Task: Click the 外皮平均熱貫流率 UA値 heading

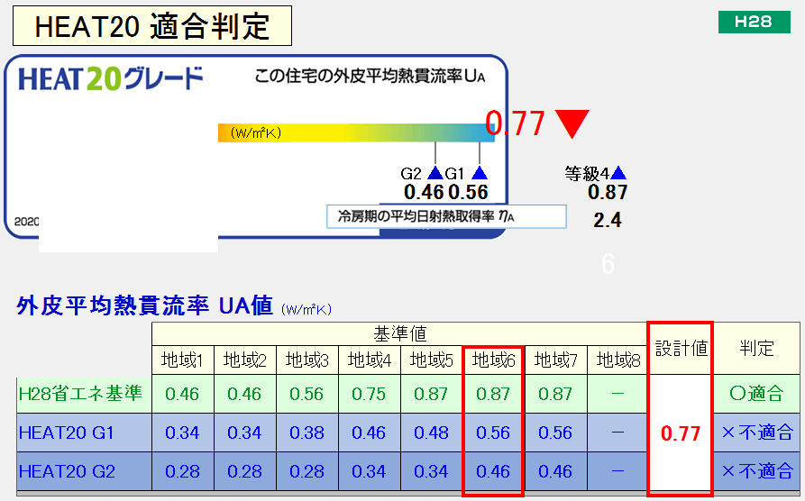Action: point(144,306)
